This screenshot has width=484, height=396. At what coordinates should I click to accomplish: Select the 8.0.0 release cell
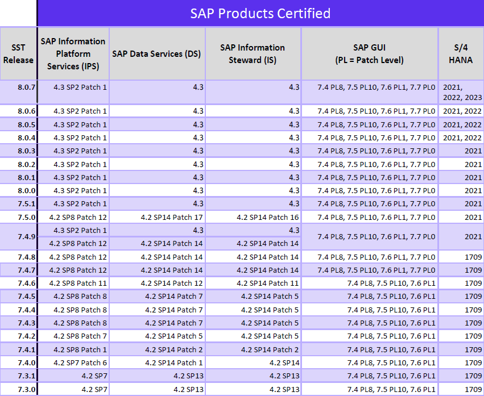click(x=18, y=190)
